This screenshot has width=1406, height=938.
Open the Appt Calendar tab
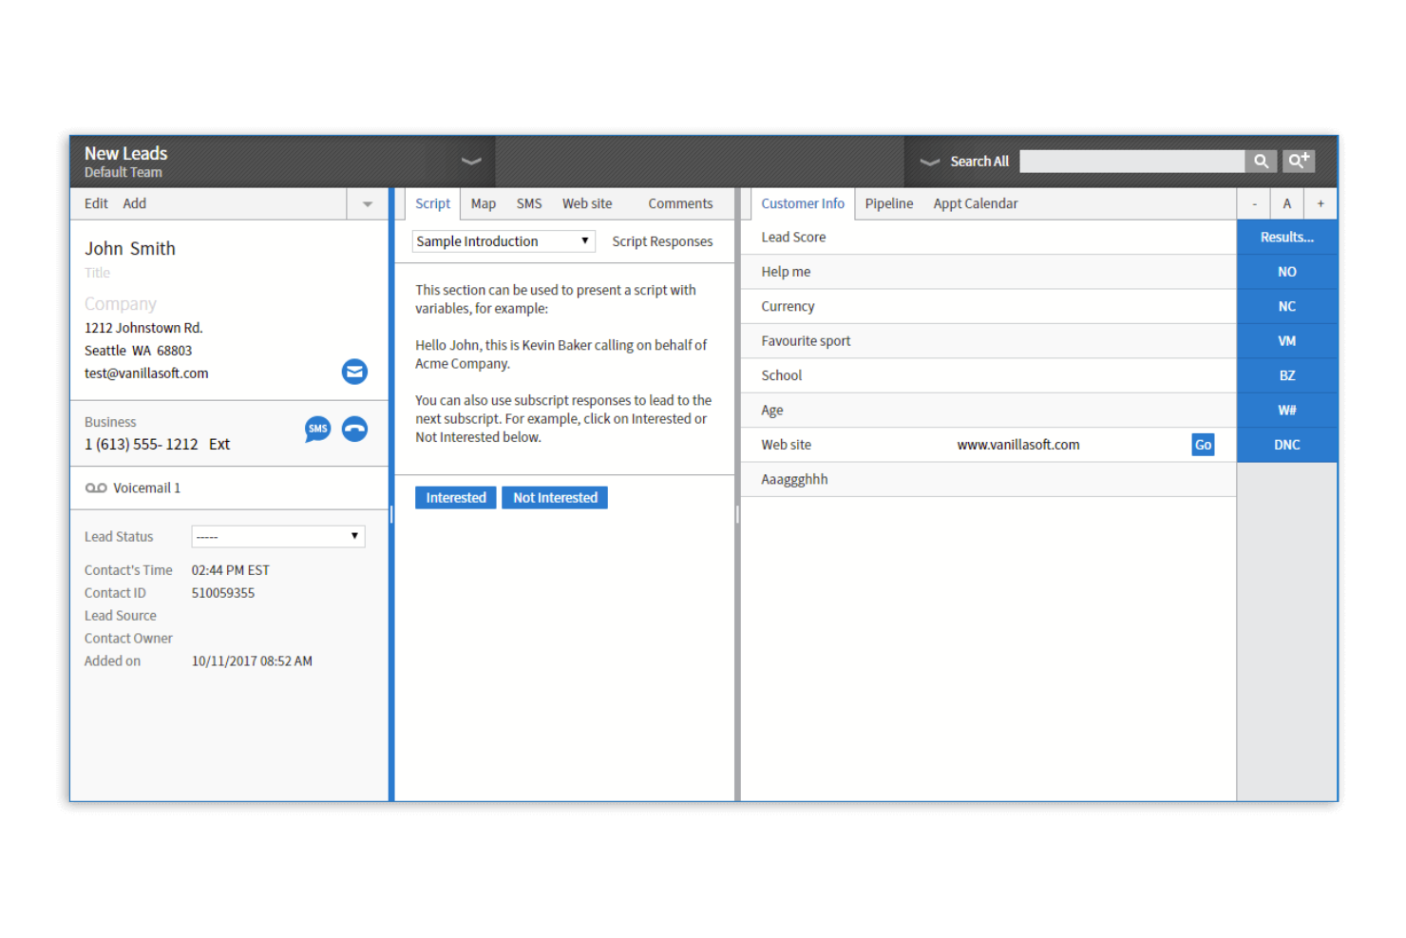pos(976,204)
